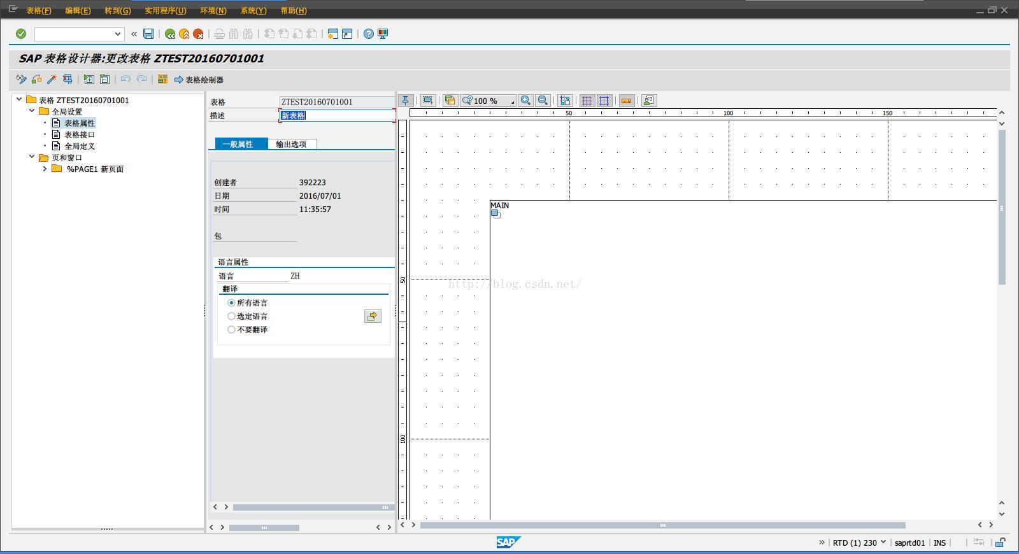Click the Save disk icon
Image resolution: width=1019 pixels, height=554 pixels.
pyautogui.click(x=148, y=34)
